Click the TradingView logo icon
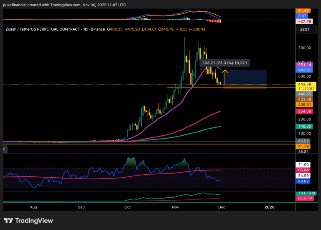Image resolution: width=321 pixels, height=230 pixels. click(x=9, y=221)
